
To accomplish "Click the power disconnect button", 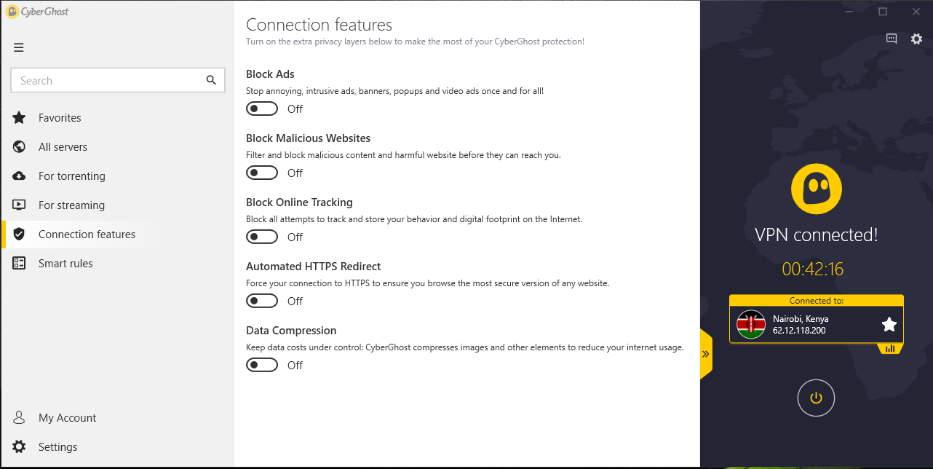I will (816, 398).
